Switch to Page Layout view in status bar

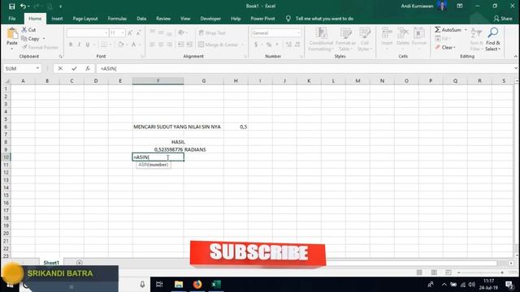click(434, 273)
